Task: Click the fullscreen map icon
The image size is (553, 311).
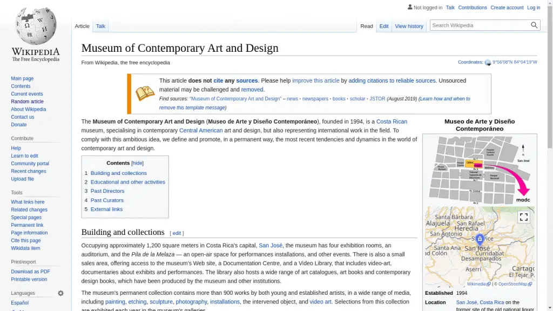Action: pyautogui.click(x=524, y=217)
